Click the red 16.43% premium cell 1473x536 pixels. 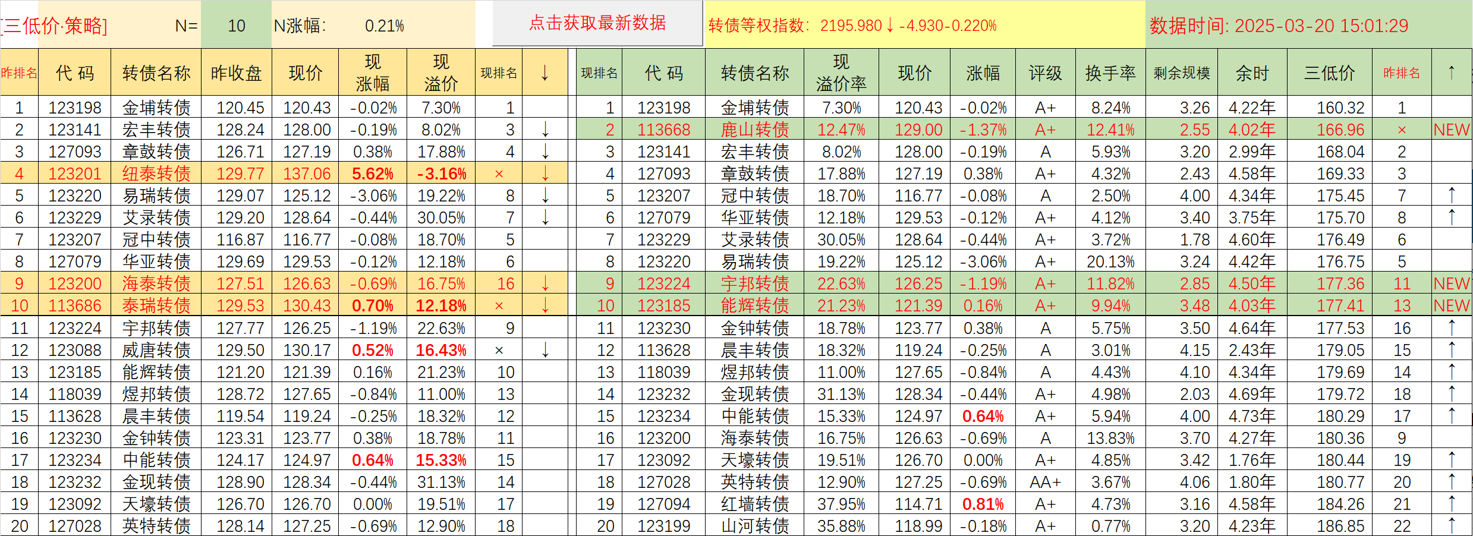(x=441, y=350)
